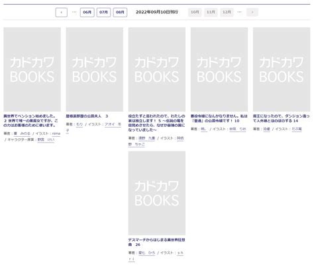
Task: Go to previous months with the left arrow
Action: coord(61,13)
